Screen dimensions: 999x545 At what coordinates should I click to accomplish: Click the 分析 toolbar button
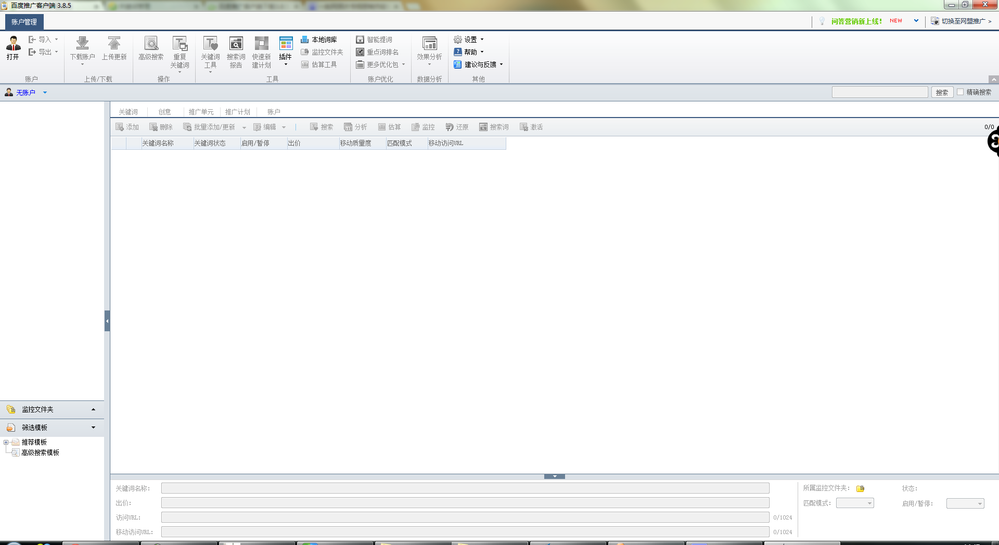tap(355, 127)
